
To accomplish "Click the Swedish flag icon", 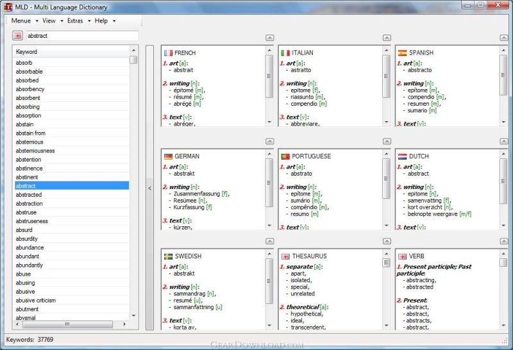I will pos(168,256).
